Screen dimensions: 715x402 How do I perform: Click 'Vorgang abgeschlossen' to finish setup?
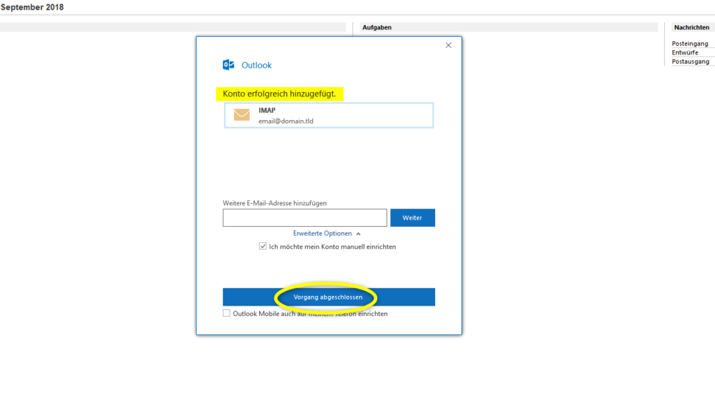[x=328, y=297]
